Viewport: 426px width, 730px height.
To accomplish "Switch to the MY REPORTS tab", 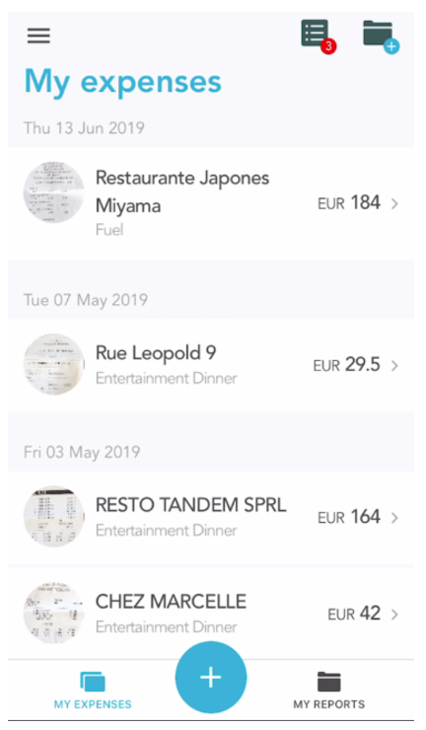I will pos(329,690).
